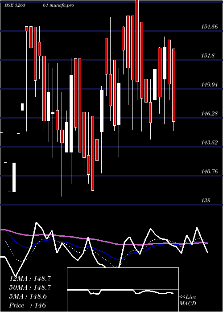The height and width of the screenshot is (312, 223).
Task: Click the 143.52 price axis label
Action: [x=209, y=143]
